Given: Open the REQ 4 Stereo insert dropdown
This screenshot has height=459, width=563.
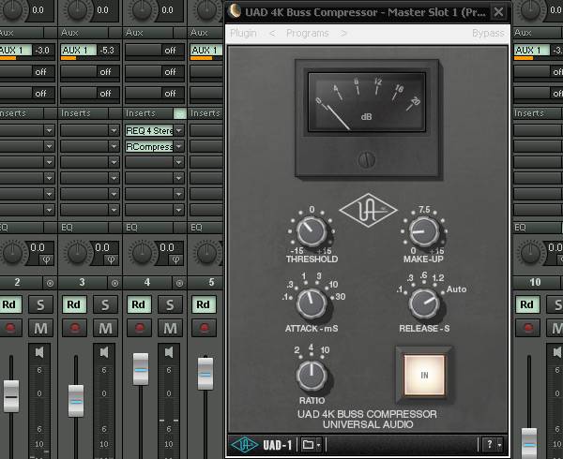Looking at the screenshot, I should [179, 130].
